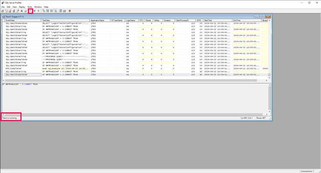Click the Clear Trace Window eraser icon
This screenshot has height=173, width=321.
click(x=25, y=11)
